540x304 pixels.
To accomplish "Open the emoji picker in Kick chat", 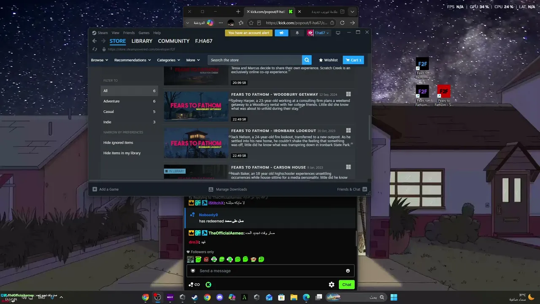I will click(x=348, y=271).
